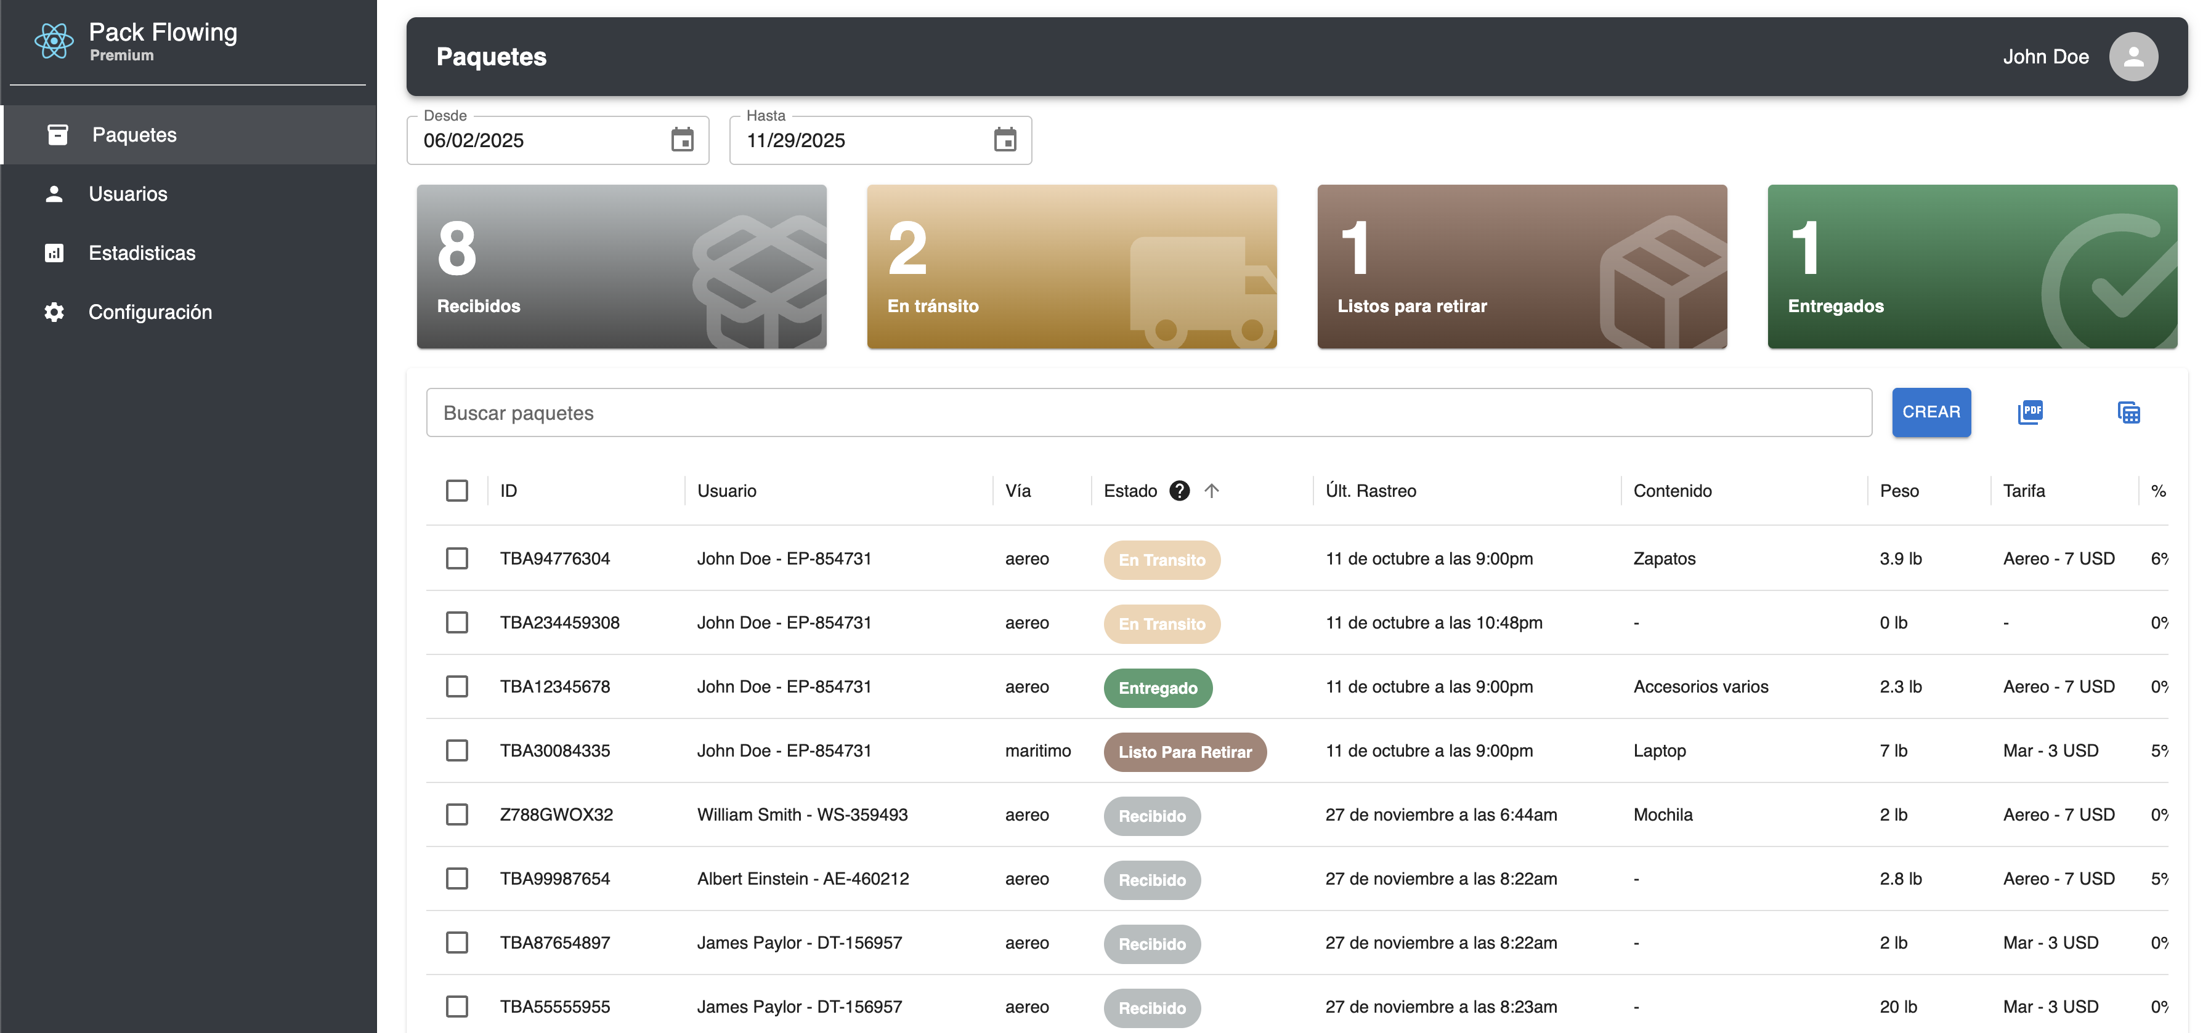This screenshot has width=2203, height=1033.
Task: Click the PDF export icon
Action: pos(2031,412)
